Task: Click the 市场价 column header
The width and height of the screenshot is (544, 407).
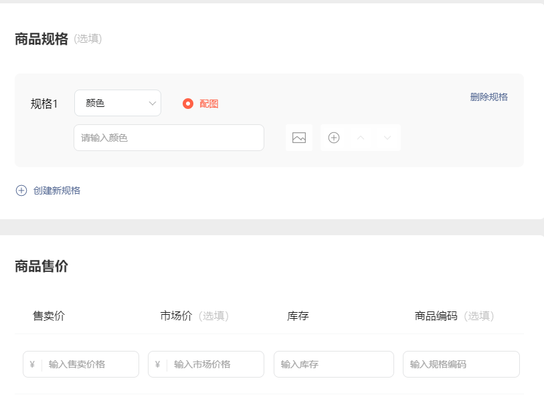Action: click(176, 316)
